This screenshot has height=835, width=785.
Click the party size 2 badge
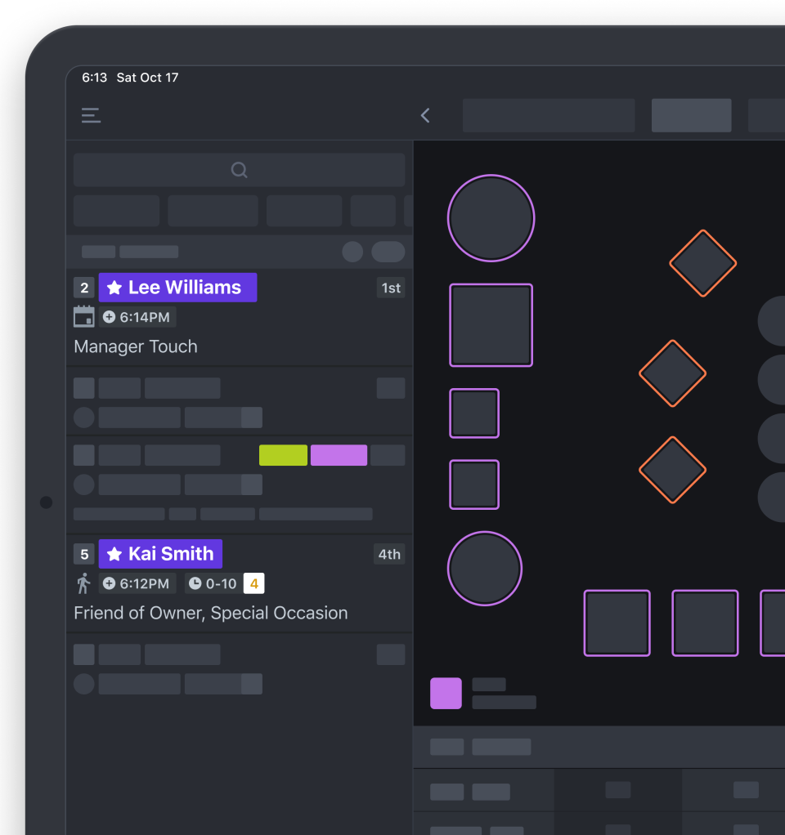click(x=84, y=288)
